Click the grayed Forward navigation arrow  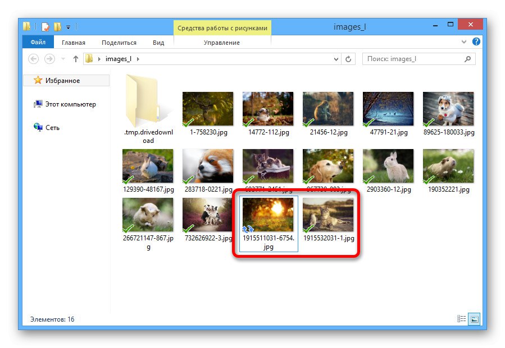click(x=51, y=59)
